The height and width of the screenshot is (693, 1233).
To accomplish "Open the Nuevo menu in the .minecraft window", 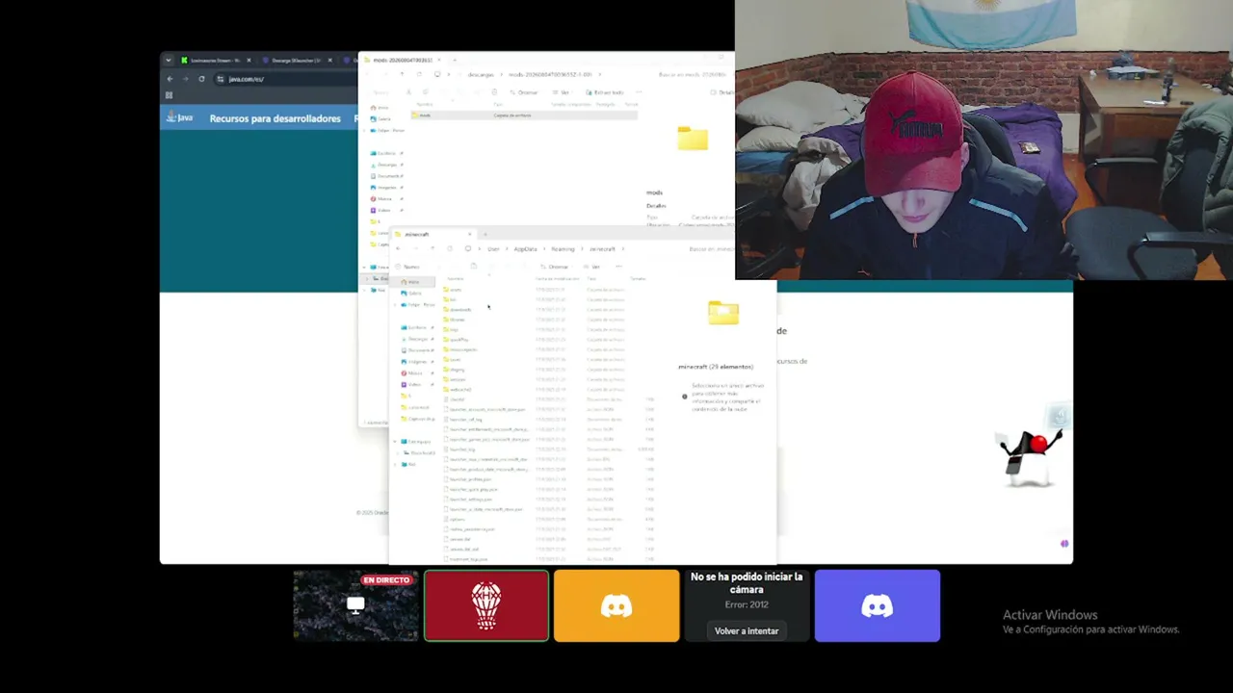I will pos(409,267).
